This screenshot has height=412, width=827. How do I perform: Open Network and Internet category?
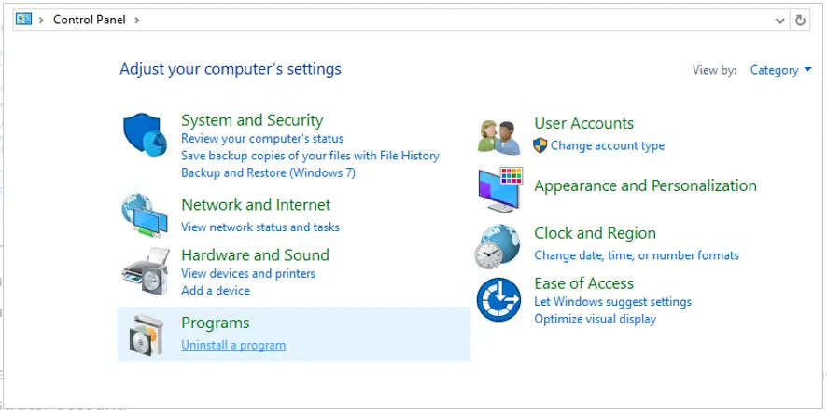pos(256,204)
